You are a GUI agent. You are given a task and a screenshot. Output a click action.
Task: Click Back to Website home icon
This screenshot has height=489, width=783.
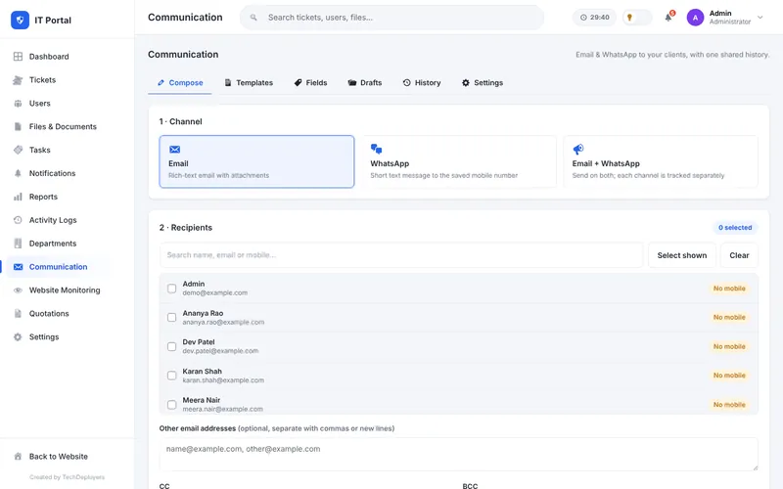(x=18, y=457)
